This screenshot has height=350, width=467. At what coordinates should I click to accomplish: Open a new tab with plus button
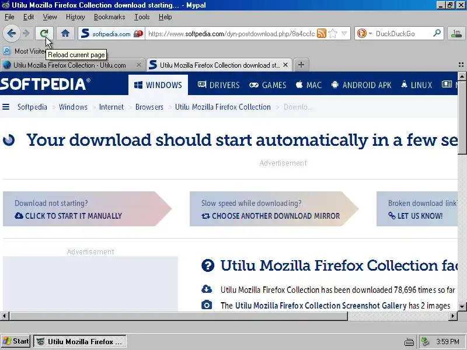coord(301,65)
